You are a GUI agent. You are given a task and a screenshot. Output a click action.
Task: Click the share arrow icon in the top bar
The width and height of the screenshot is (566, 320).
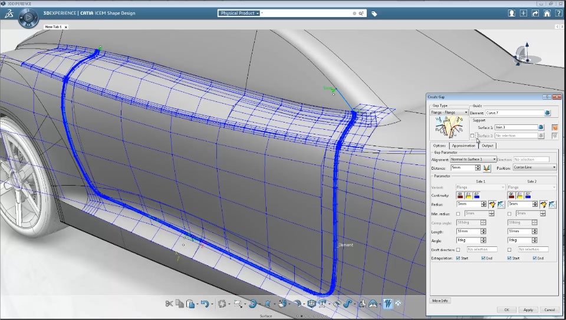coord(535,13)
